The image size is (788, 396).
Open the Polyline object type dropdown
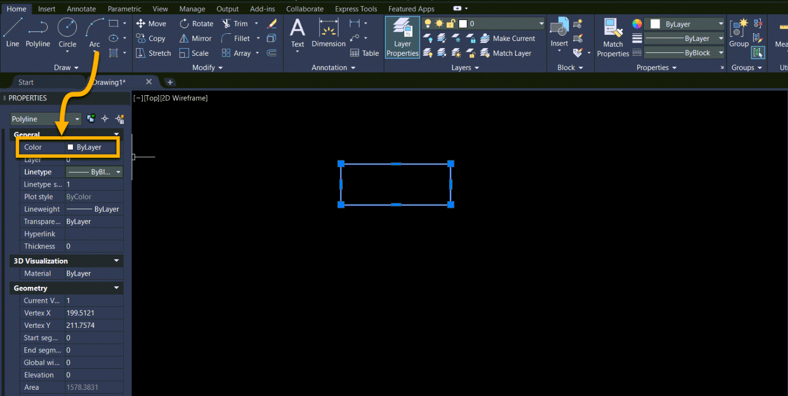tap(77, 119)
